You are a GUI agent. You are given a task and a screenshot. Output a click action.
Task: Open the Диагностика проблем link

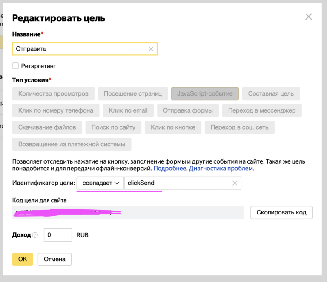221,169
